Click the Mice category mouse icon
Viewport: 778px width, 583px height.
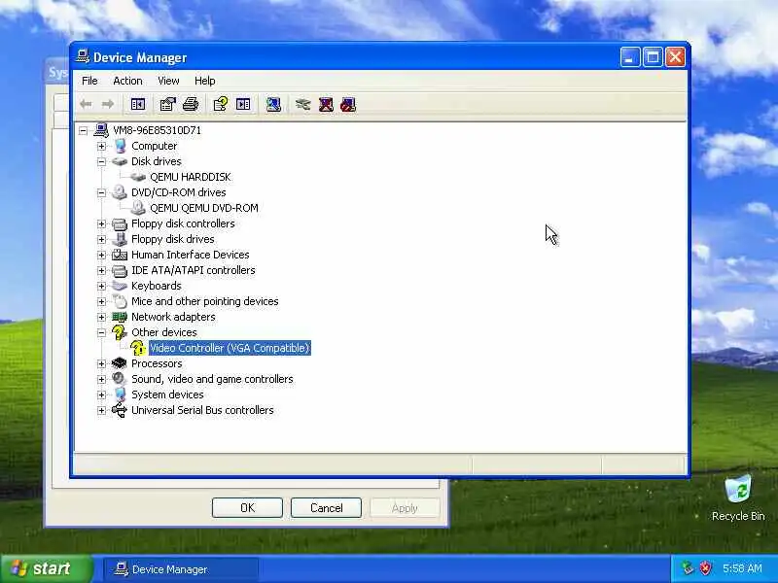pos(120,301)
